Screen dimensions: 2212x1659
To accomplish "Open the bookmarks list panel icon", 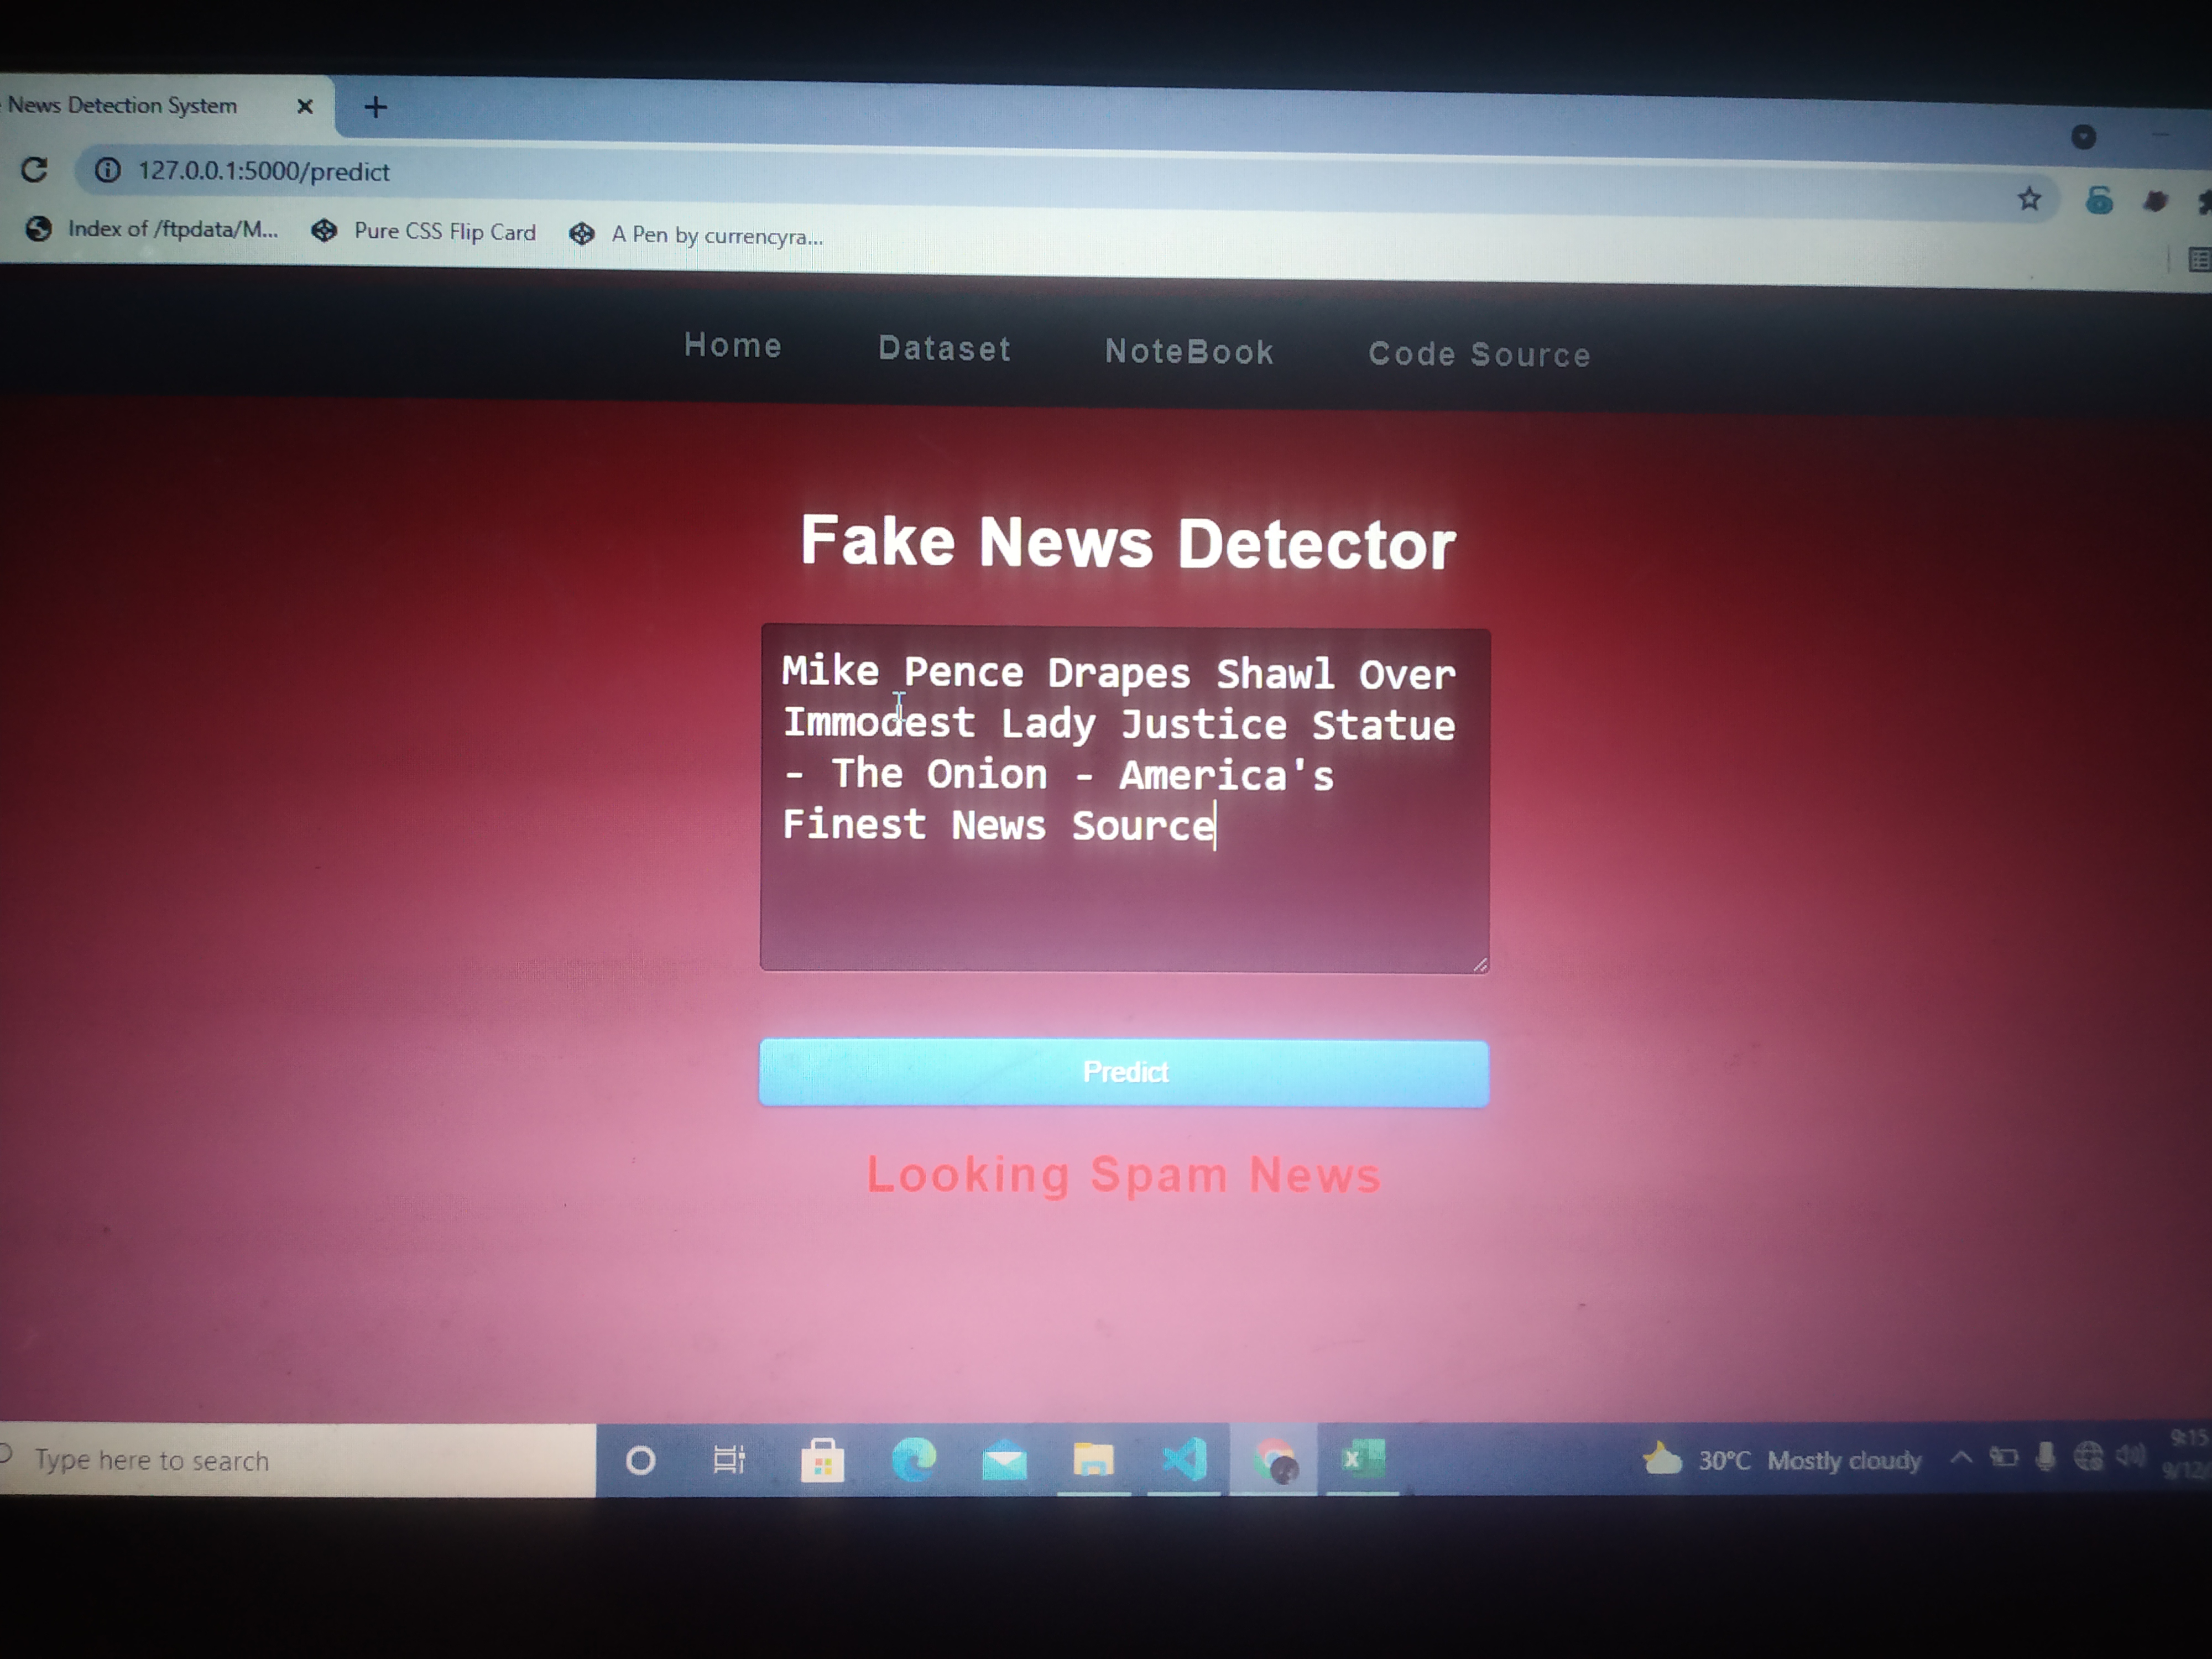I will (2200, 260).
